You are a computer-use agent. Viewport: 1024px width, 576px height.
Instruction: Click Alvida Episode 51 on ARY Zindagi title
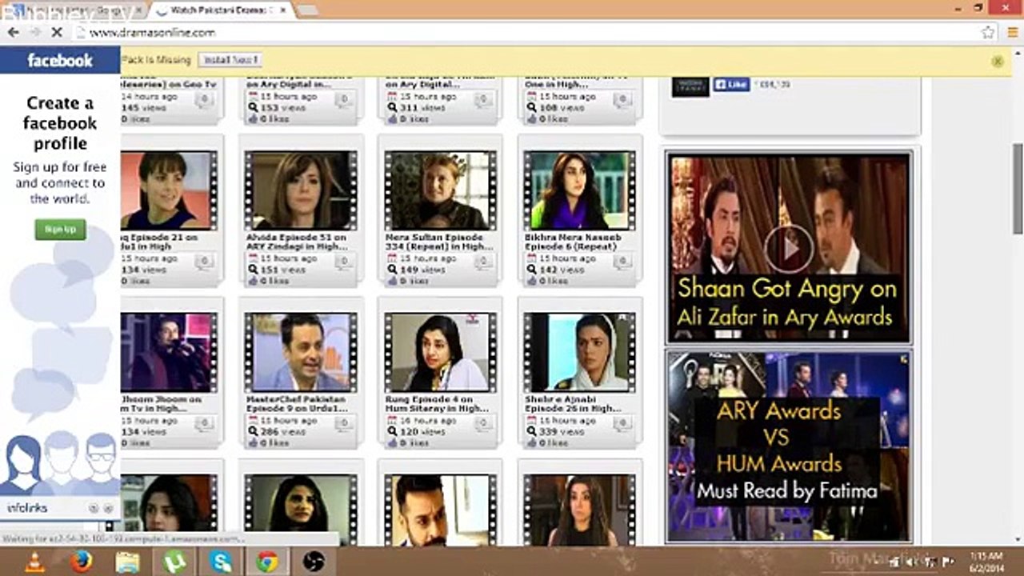(x=297, y=242)
